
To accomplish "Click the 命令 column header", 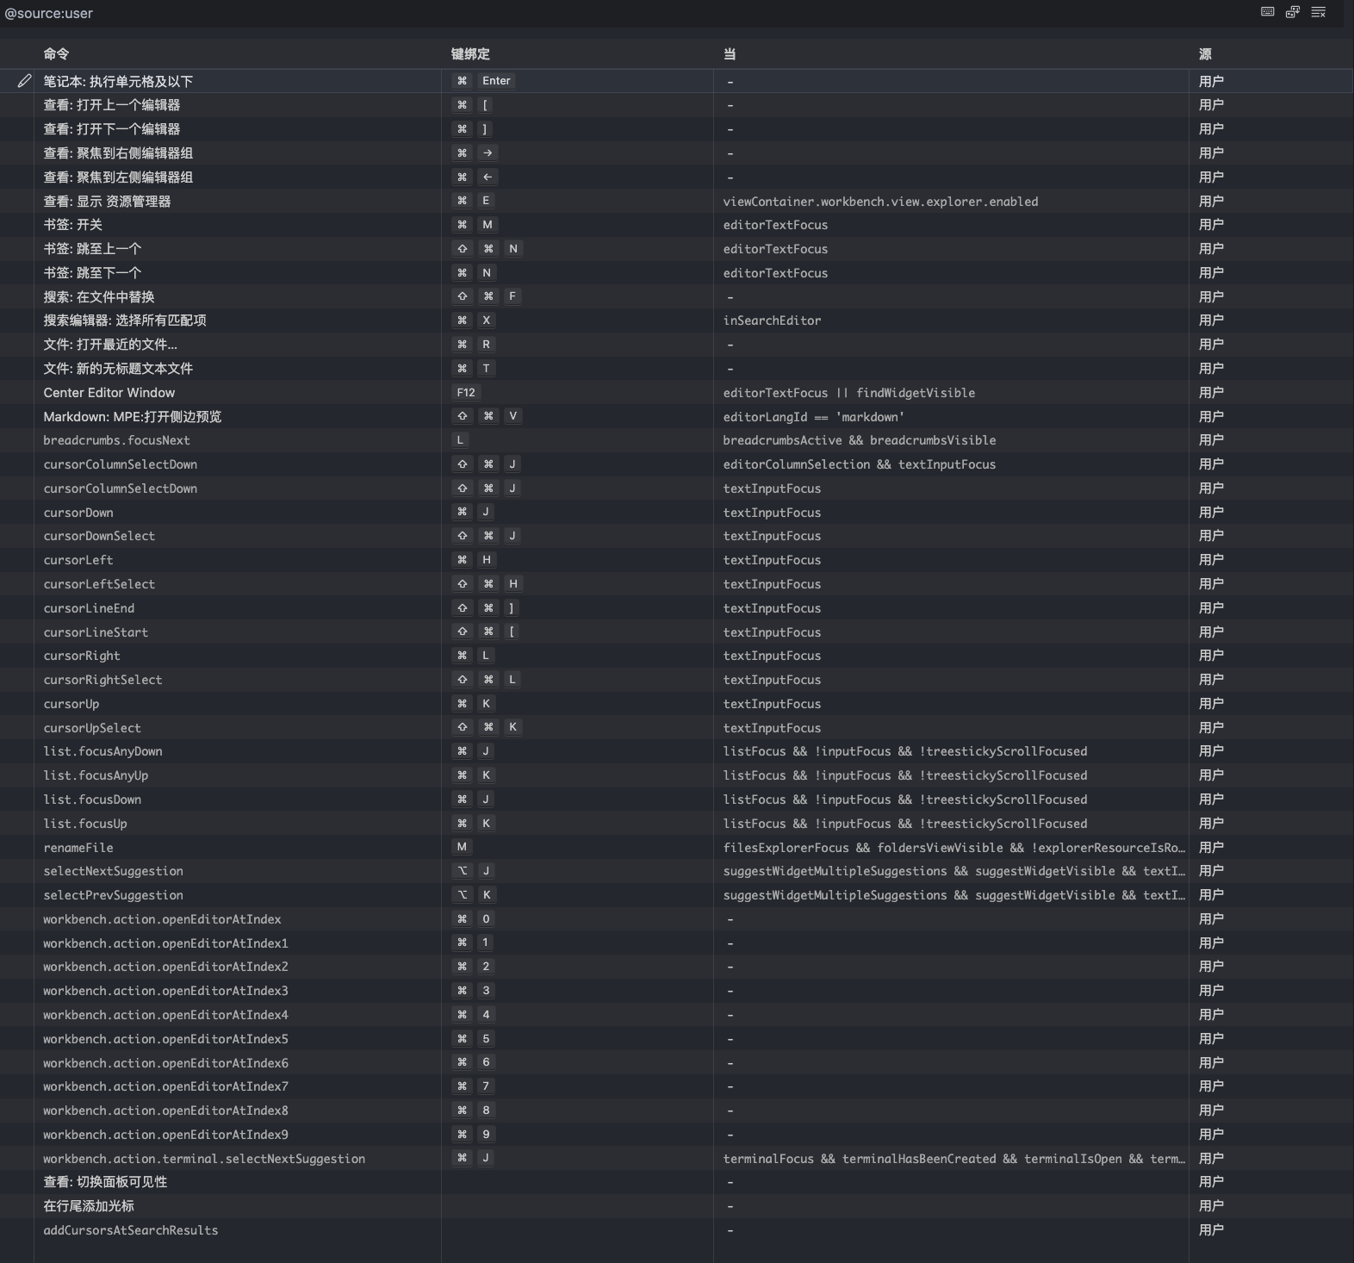I will (x=56, y=53).
